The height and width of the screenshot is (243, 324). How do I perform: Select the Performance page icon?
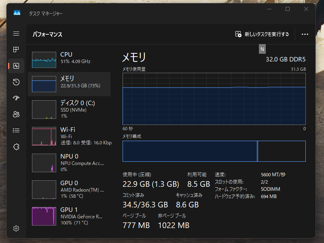(16, 66)
